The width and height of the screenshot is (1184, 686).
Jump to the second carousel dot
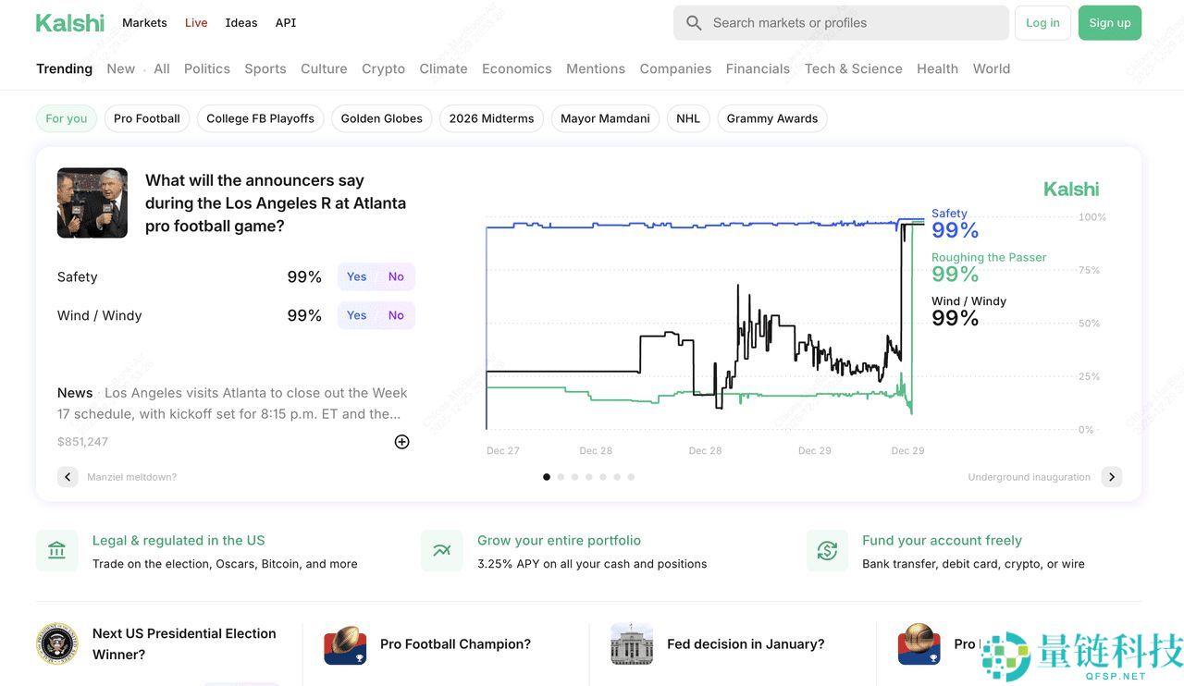coord(561,477)
